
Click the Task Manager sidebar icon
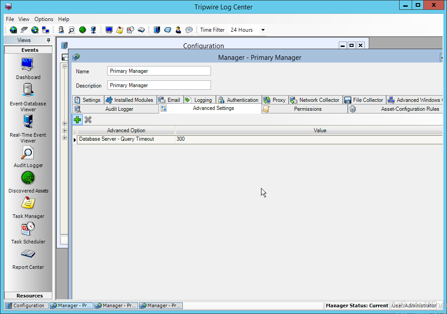[x=28, y=207]
